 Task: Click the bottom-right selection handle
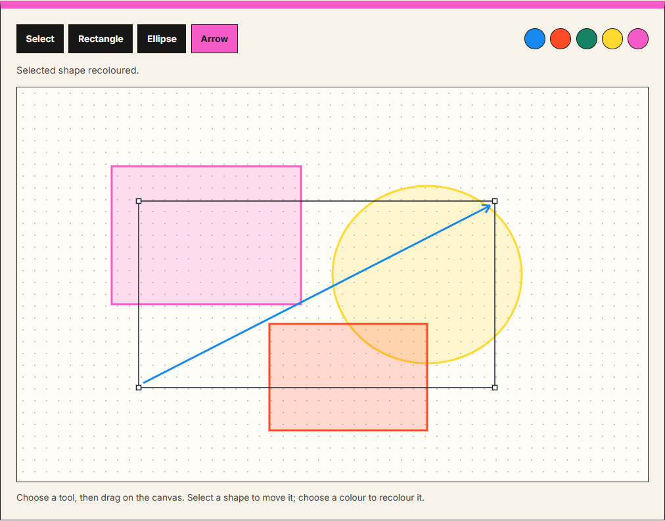point(495,388)
